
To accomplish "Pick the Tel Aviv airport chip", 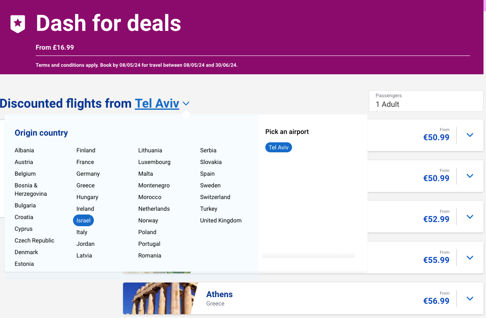I will click(279, 147).
